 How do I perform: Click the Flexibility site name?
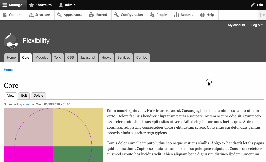[x=36, y=41]
